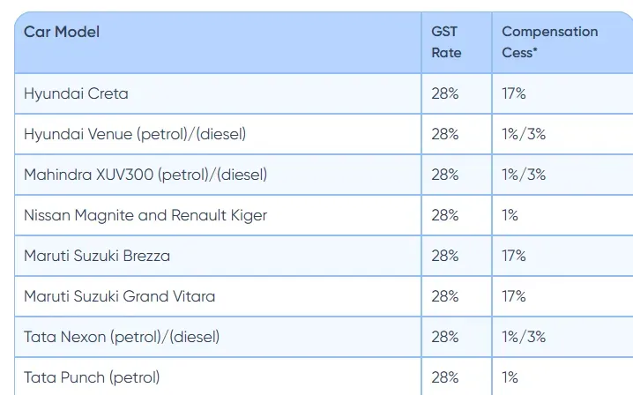Select the GST Rate column header
The image size is (633, 395).
pyautogui.click(x=446, y=42)
